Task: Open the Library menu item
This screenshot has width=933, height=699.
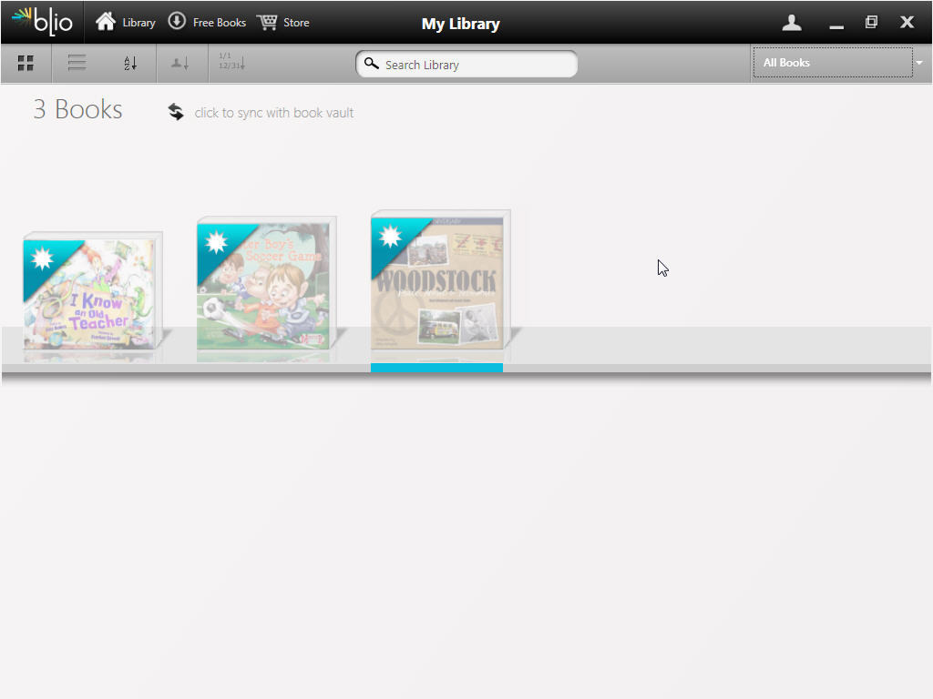Action: (138, 22)
